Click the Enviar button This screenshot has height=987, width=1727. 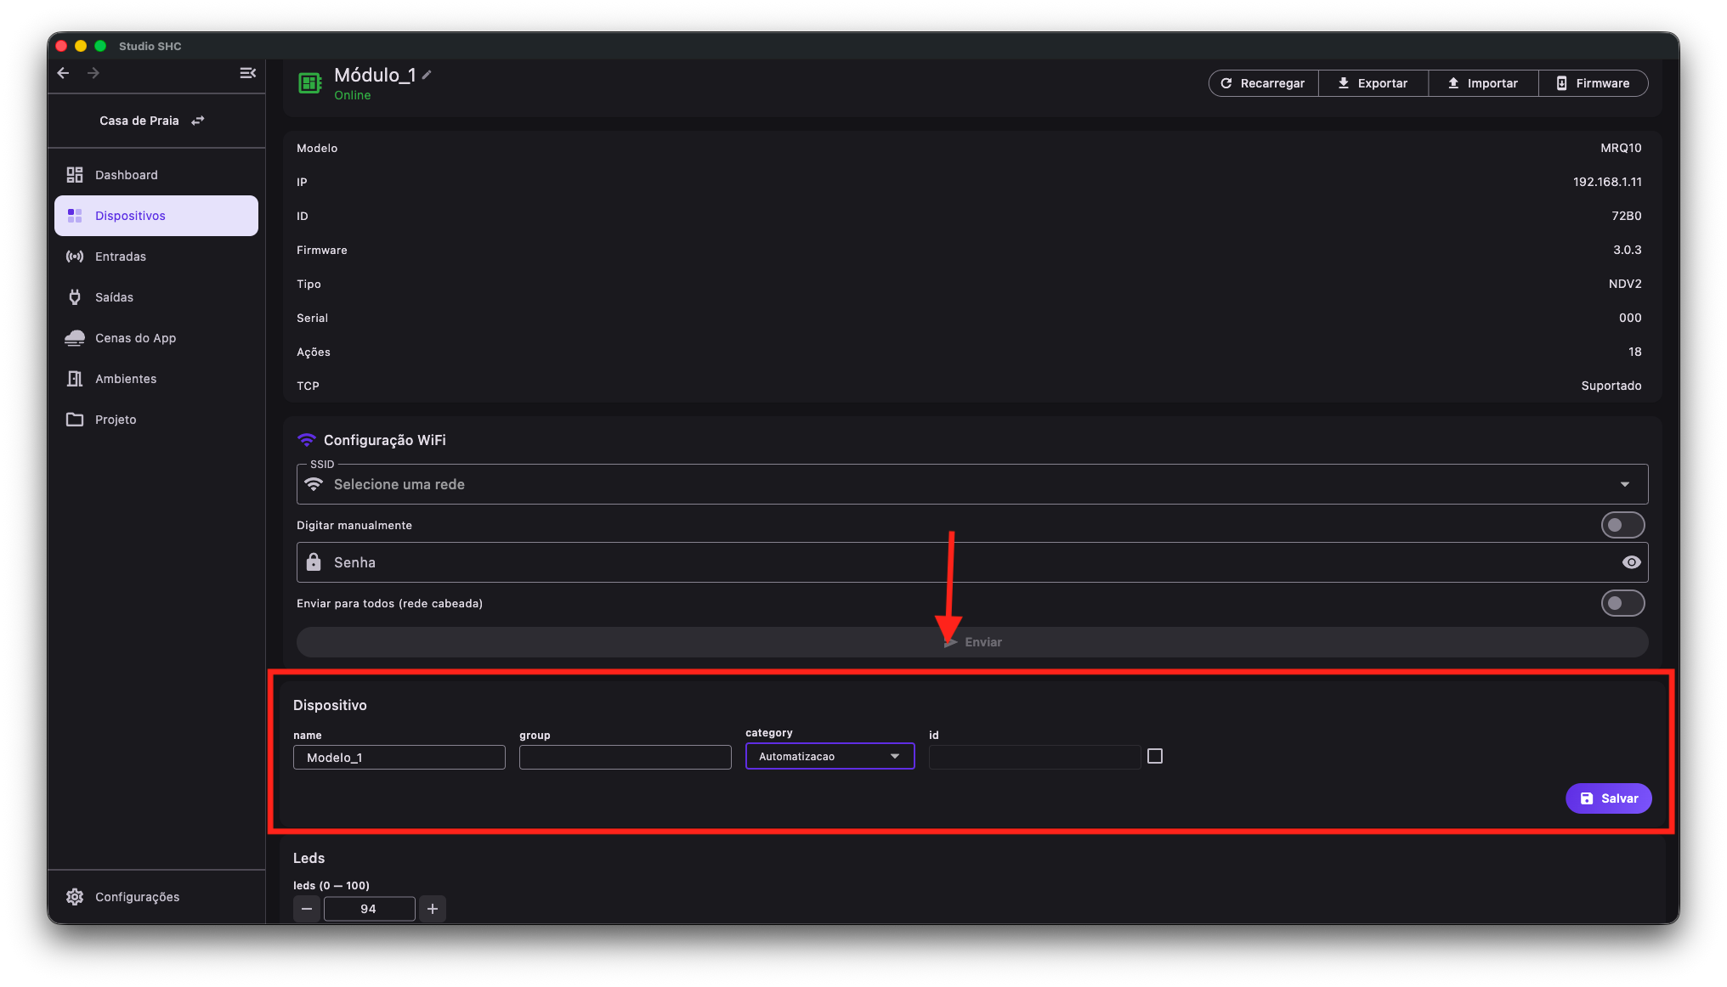[x=972, y=642]
